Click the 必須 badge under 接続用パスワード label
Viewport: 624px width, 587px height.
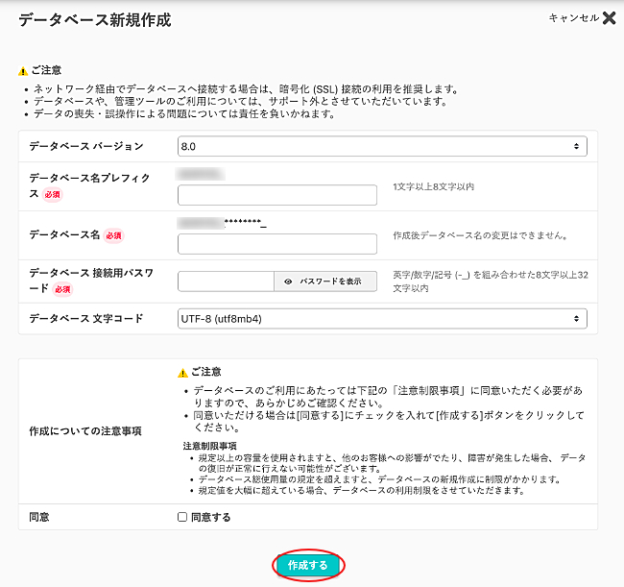click(x=63, y=288)
